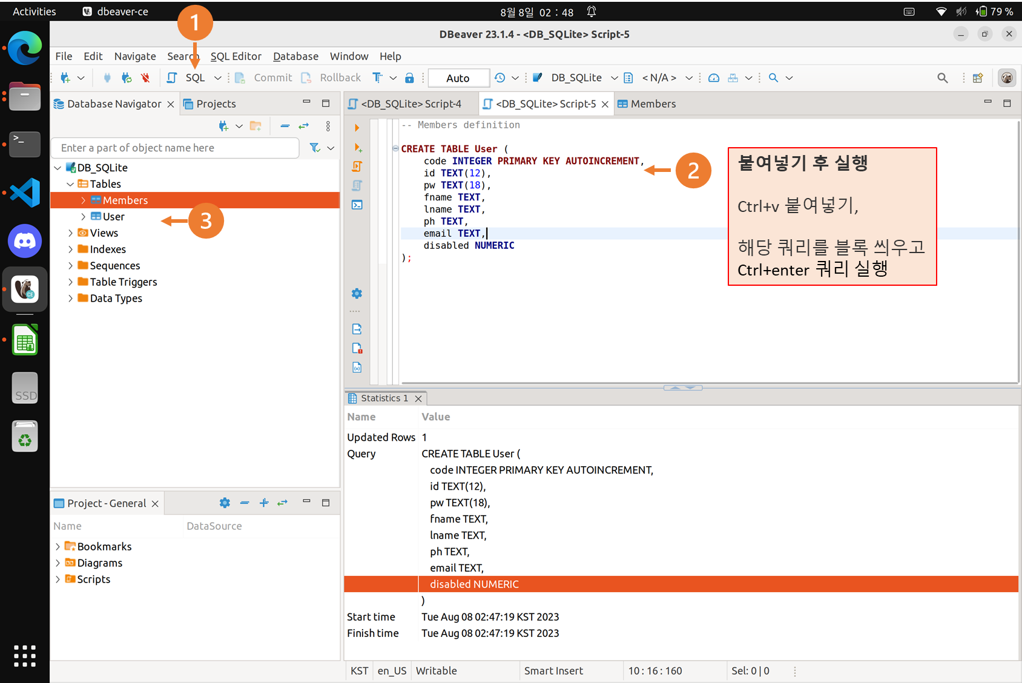Focus the object name filter field

pyautogui.click(x=176, y=148)
